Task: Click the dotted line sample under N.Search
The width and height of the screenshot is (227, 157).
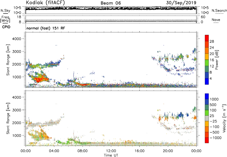Action: (x=219, y=14)
